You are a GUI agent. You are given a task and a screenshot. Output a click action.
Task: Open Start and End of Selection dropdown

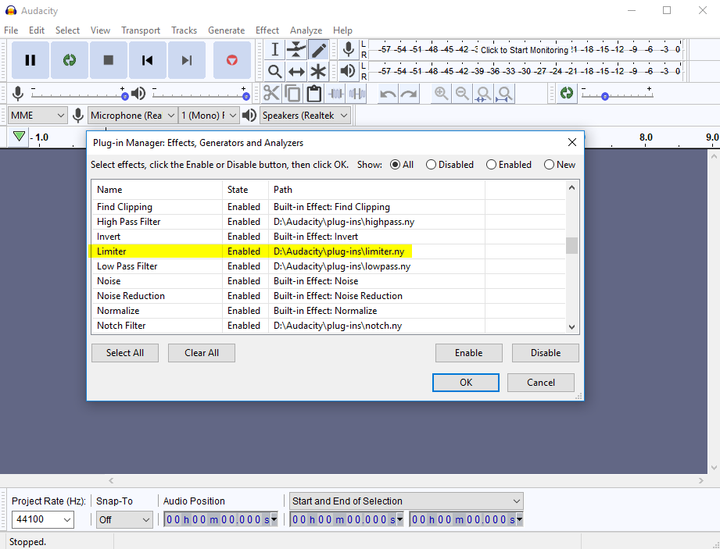[407, 501]
